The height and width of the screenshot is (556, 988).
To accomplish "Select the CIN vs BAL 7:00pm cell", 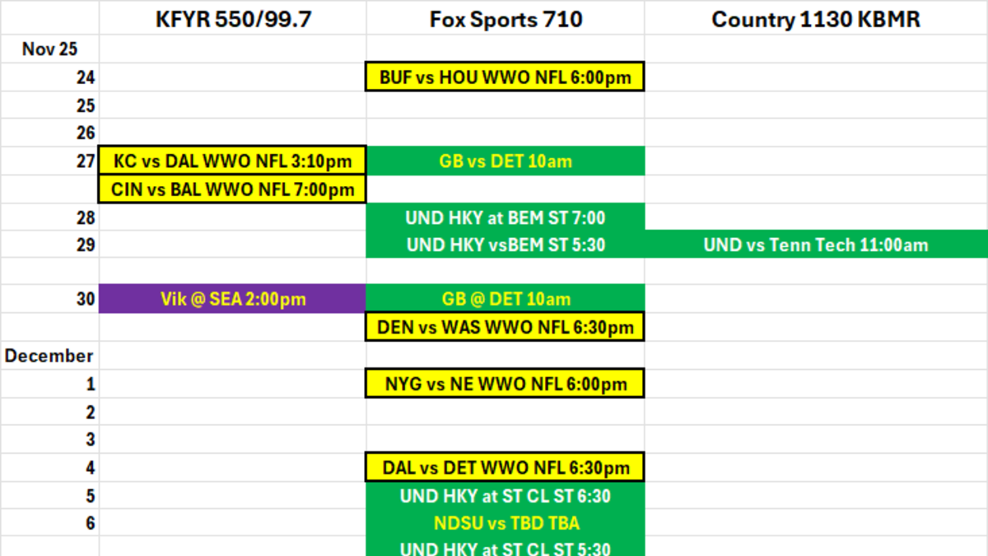I will (232, 189).
